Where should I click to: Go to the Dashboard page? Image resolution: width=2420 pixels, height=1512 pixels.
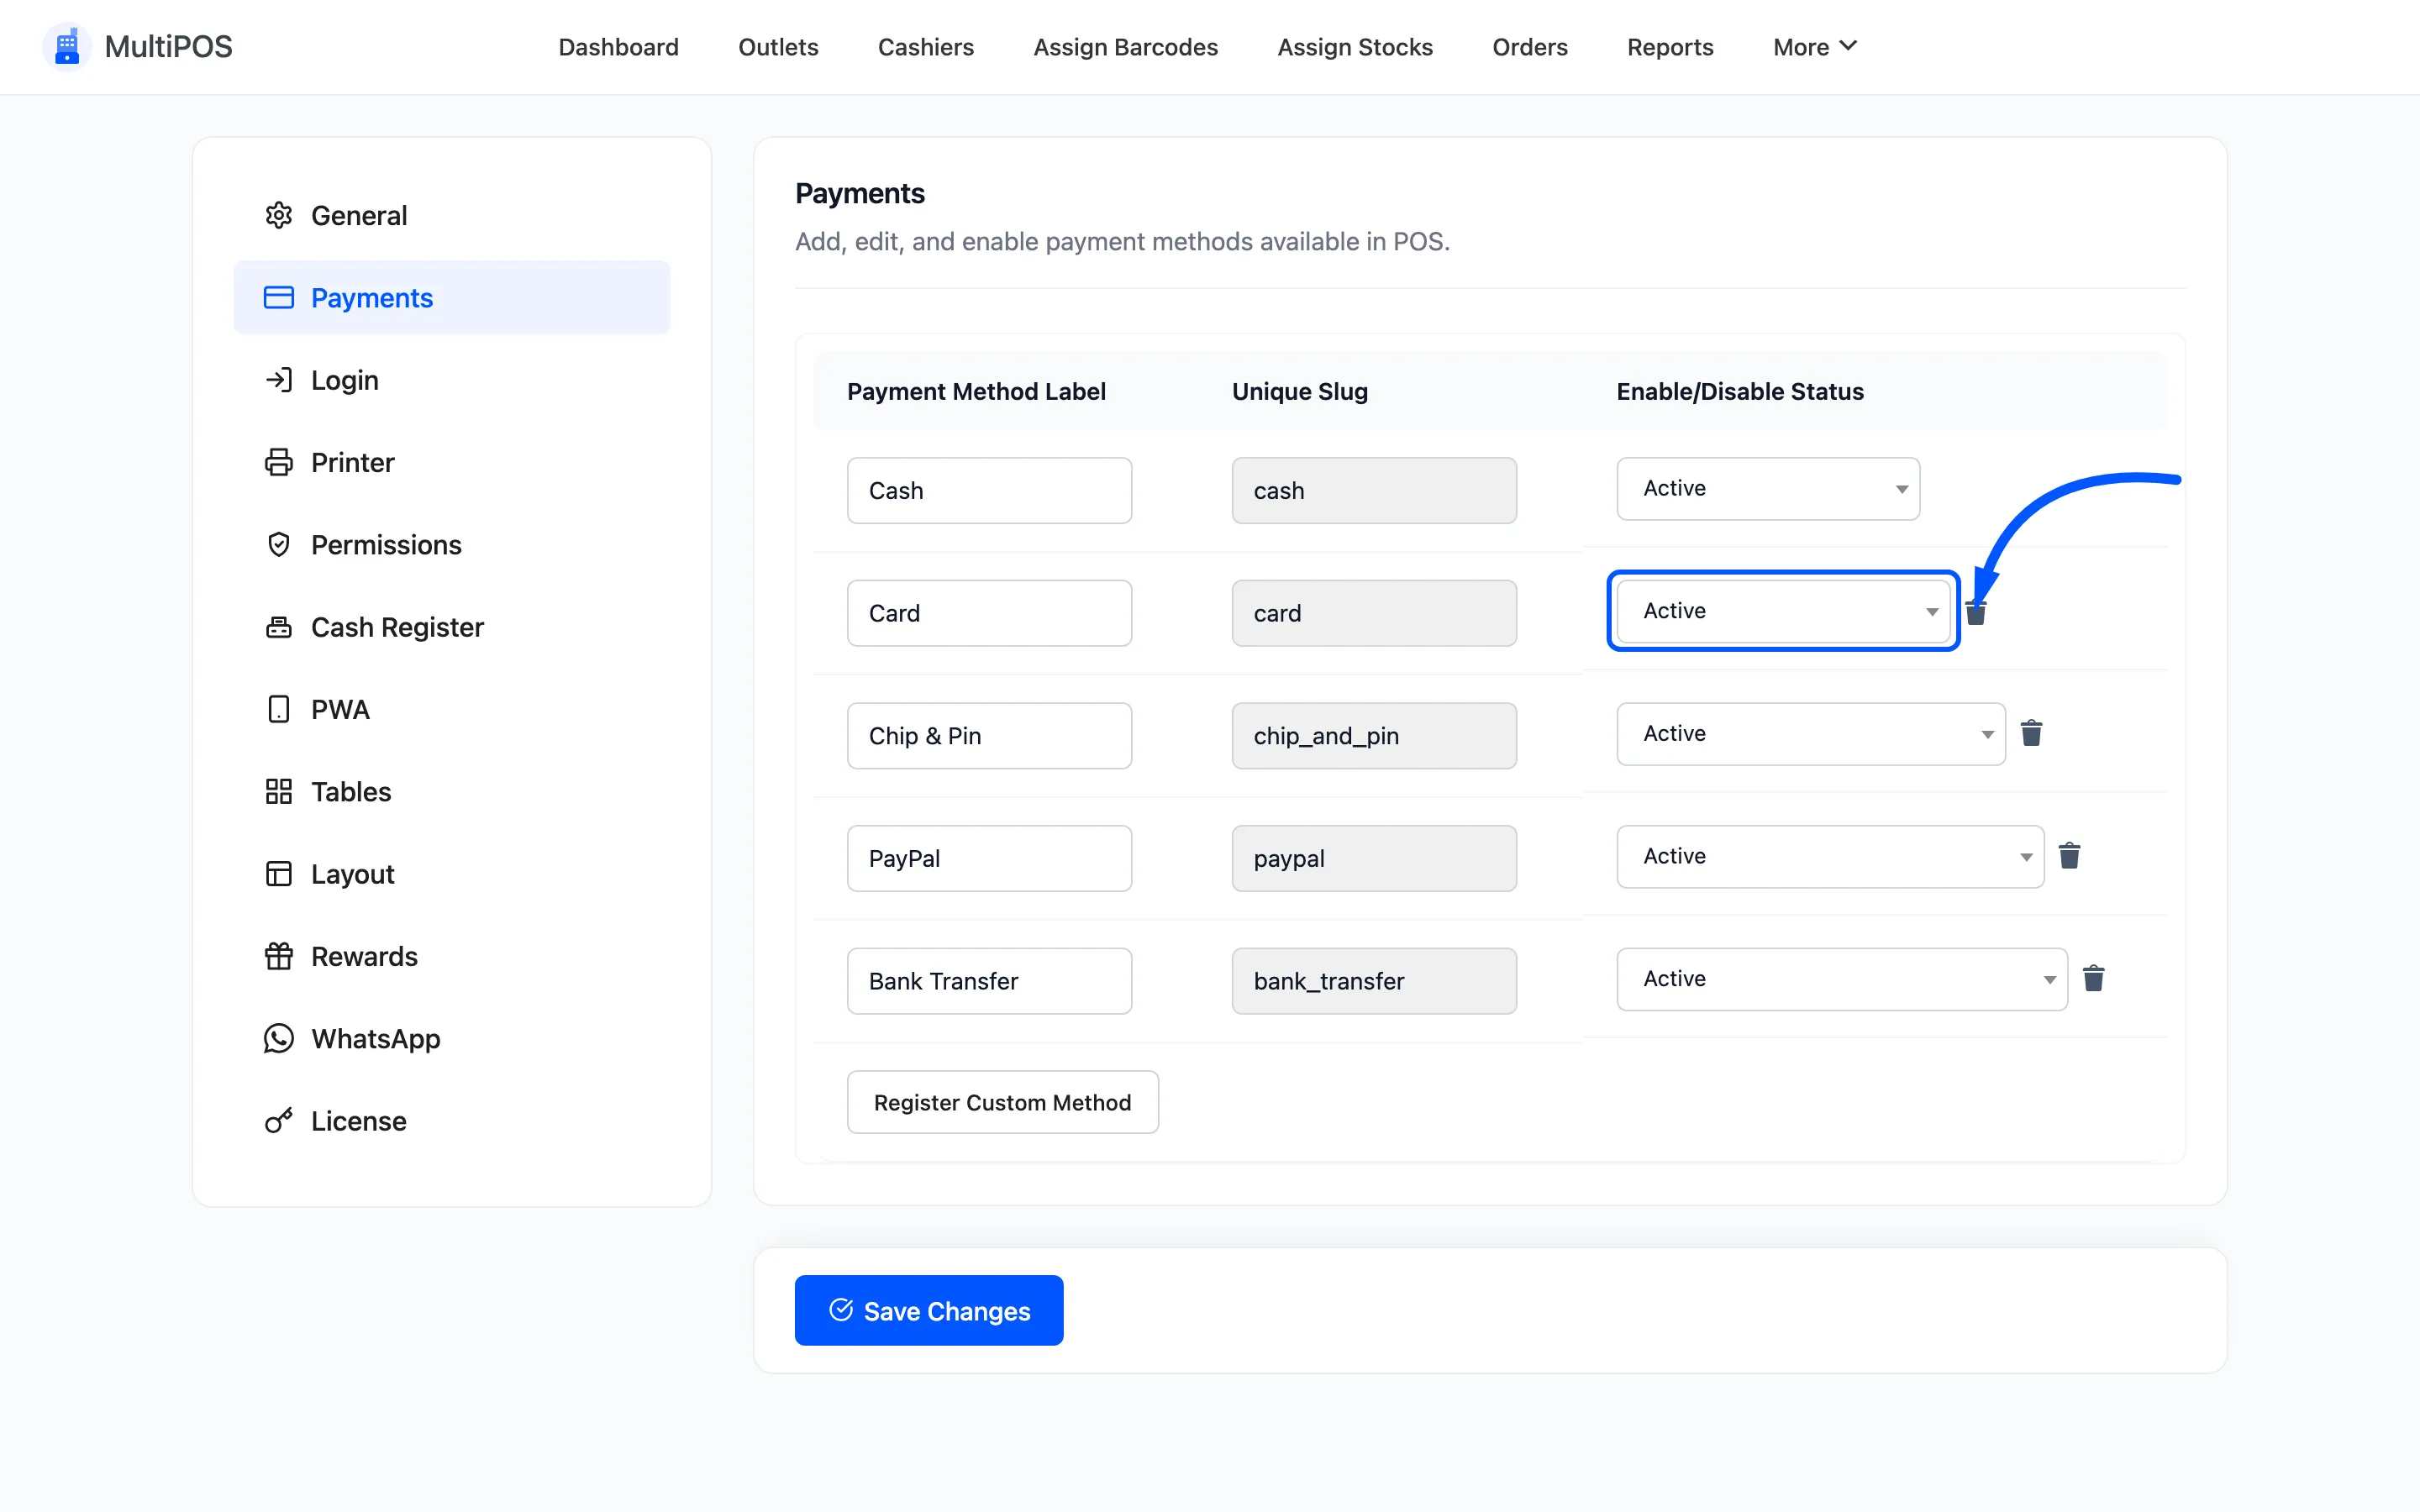click(x=618, y=47)
